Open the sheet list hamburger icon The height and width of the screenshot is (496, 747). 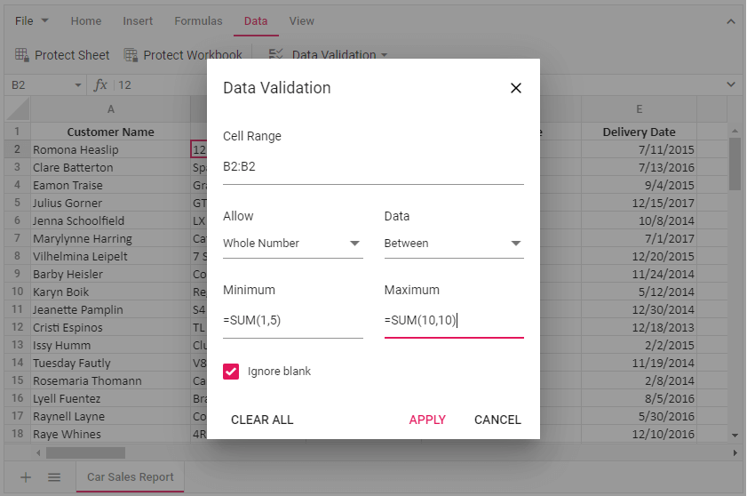(x=54, y=477)
